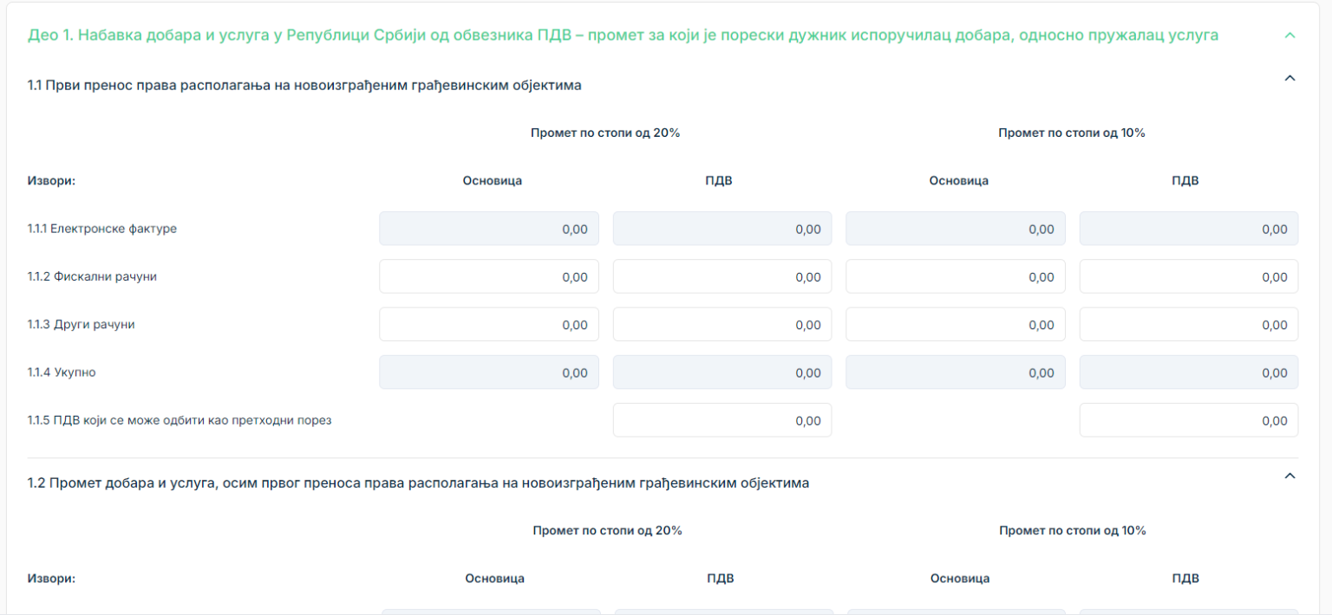Click Електронске фактуре ПДВ field at 10%
The height and width of the screenshot is (615, 1332).
pyautogui.click(x=1188, y=229)
